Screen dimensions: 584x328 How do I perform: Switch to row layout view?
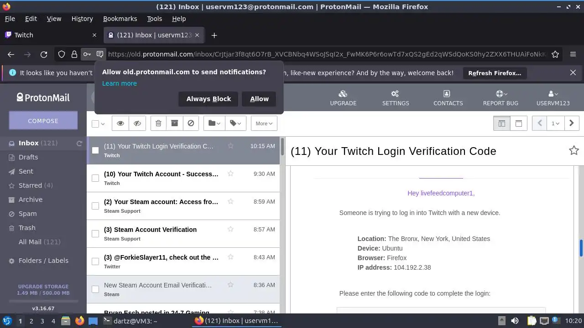click(518, 123)
